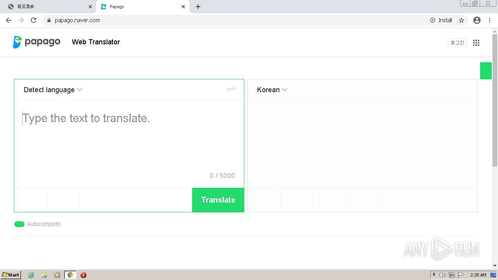The width and height of the screenshot is (498, 280).
Task: Show hidden system tray icons
Action: pos(434,275)
